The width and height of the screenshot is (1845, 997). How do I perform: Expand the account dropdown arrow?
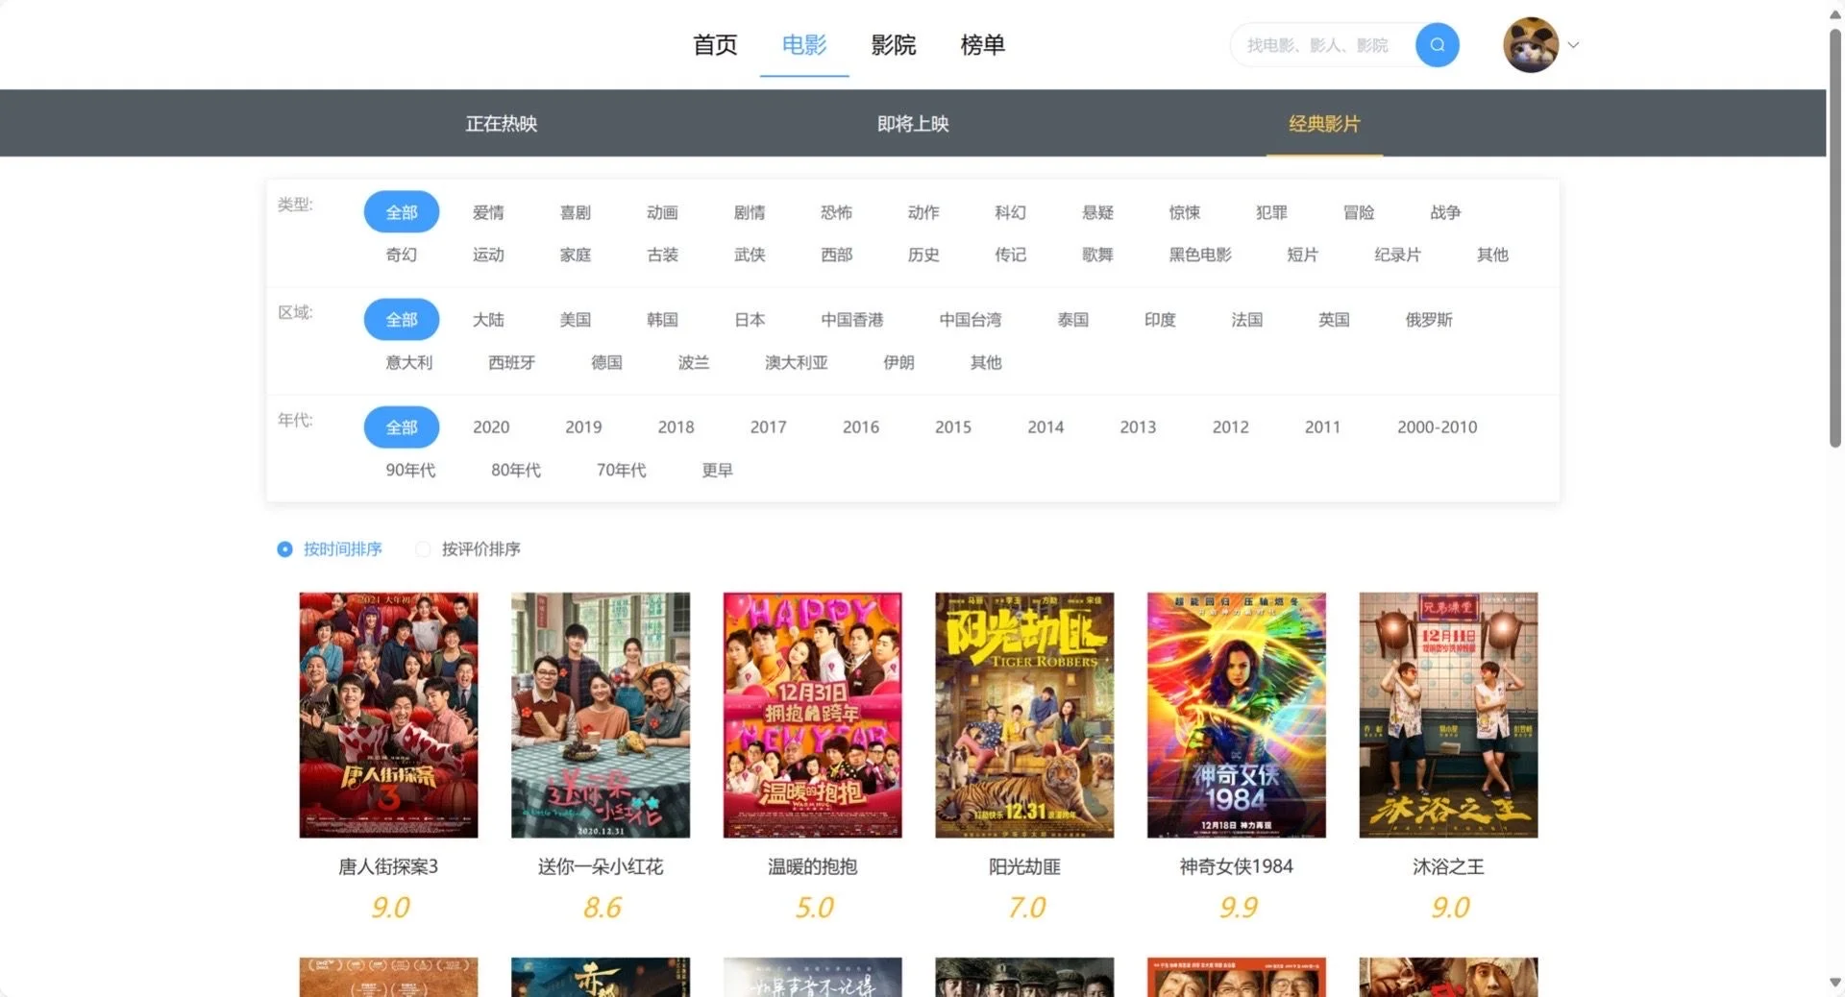coord(1573,45)
